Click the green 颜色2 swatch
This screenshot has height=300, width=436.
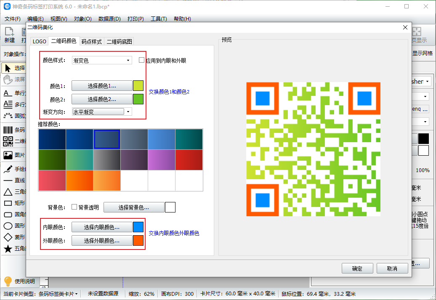point(138,99)
